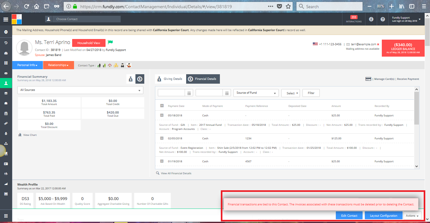Open the Actions dropdown
The height and width of the screenshot is (223, 430).
(412, 216)
